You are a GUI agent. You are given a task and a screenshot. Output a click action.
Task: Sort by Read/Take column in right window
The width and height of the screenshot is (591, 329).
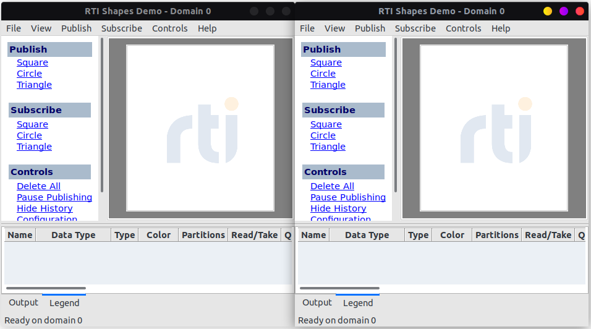(x=548, y=235)
